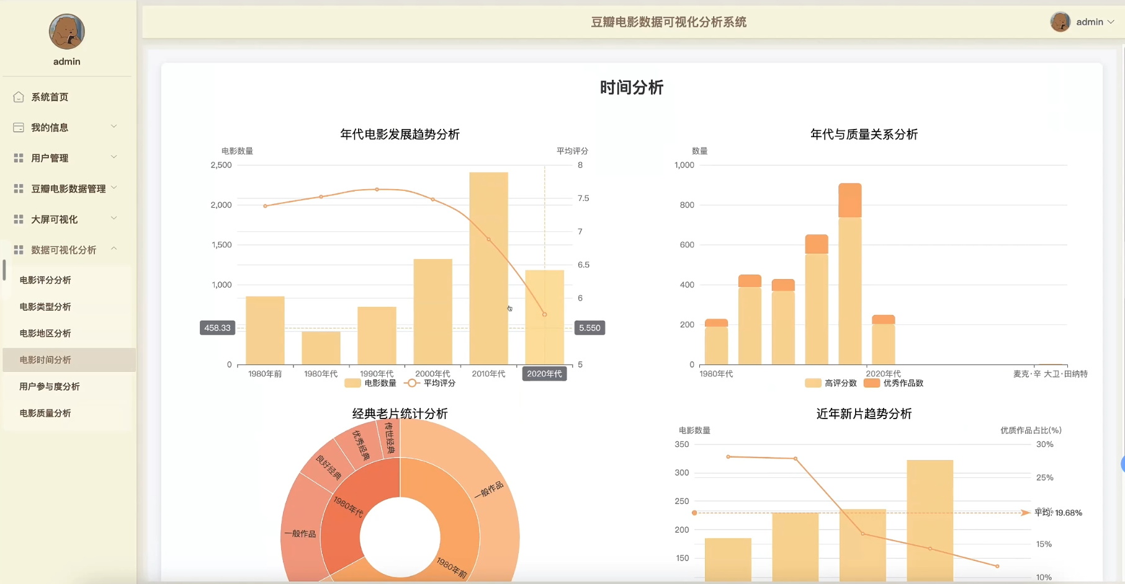Select the 数据可视化分析 sidebar menu
Viewport: 1125px width, 584px height.
[x=68, y=249]
